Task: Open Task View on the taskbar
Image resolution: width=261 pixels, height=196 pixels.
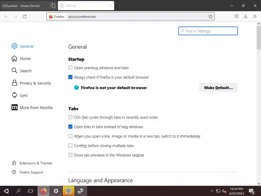Action: point(31,191)
